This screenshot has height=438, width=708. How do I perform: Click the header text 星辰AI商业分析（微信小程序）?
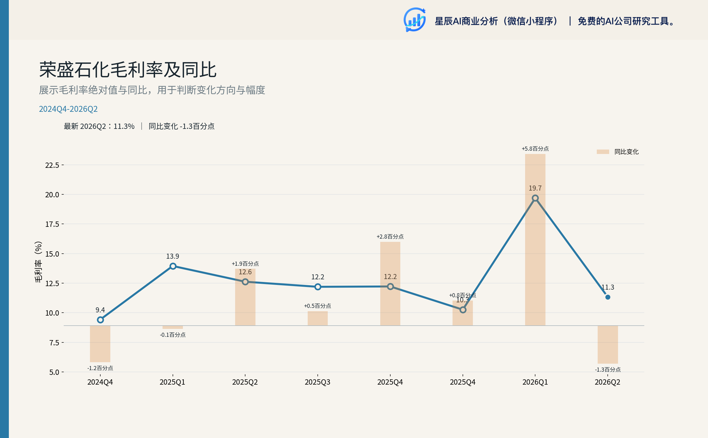[x=497, y=21]
